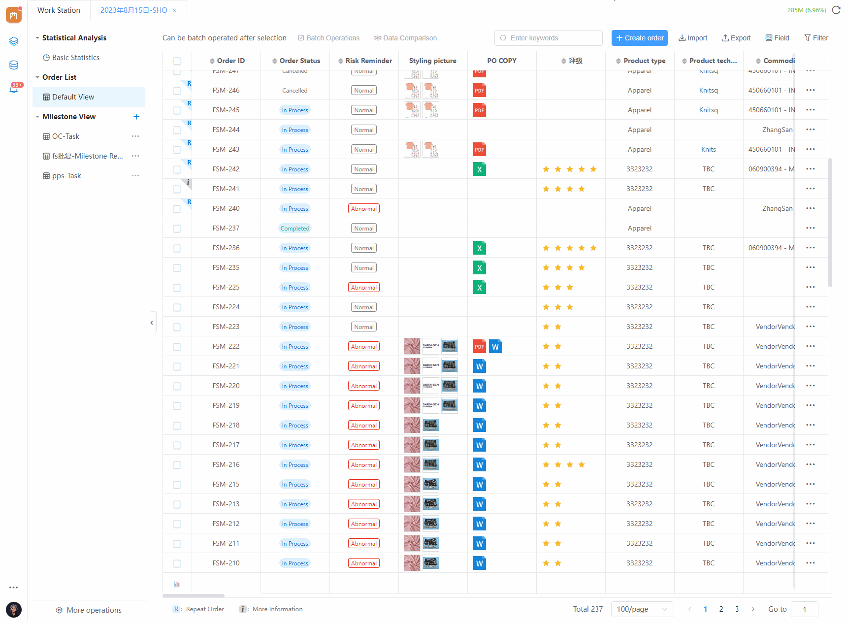
Task: Click the chart icon at table bottom
Action: point(177,584)
